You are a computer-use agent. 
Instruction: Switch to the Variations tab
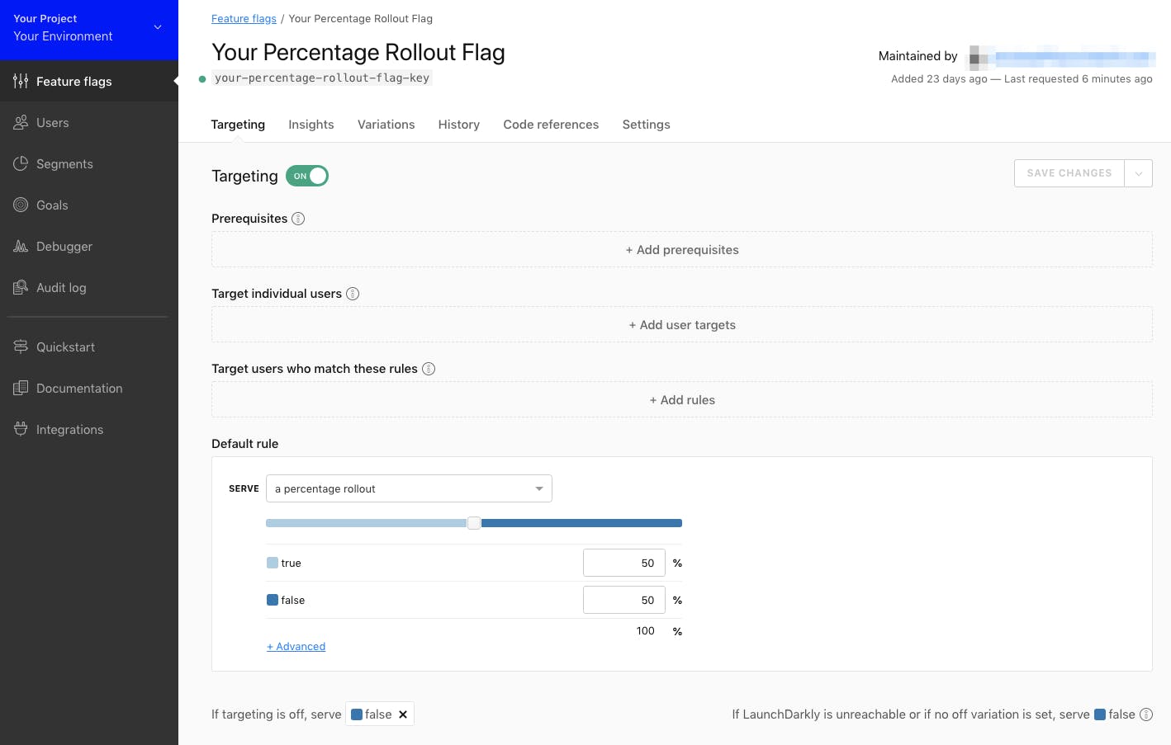click(x=386, y=124)
